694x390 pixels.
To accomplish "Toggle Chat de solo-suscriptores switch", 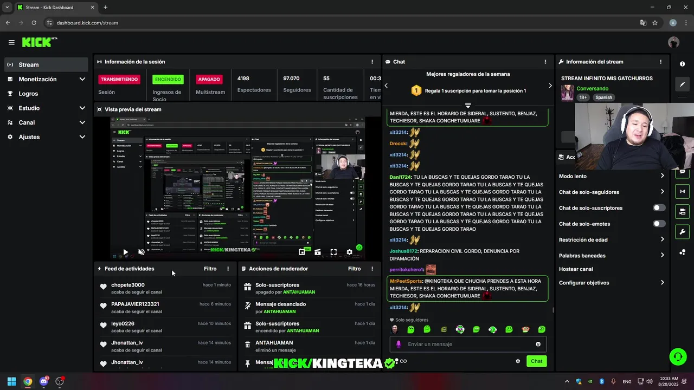I will click(x=659, y=208).
